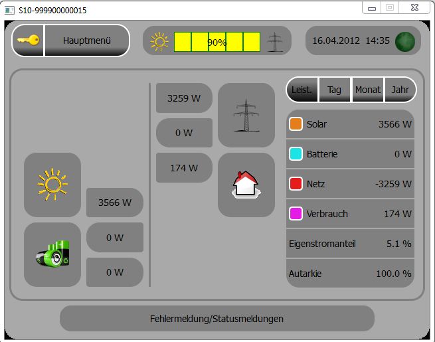Click the application icon in the title bar
435x342 pixels.
(9, 11)
